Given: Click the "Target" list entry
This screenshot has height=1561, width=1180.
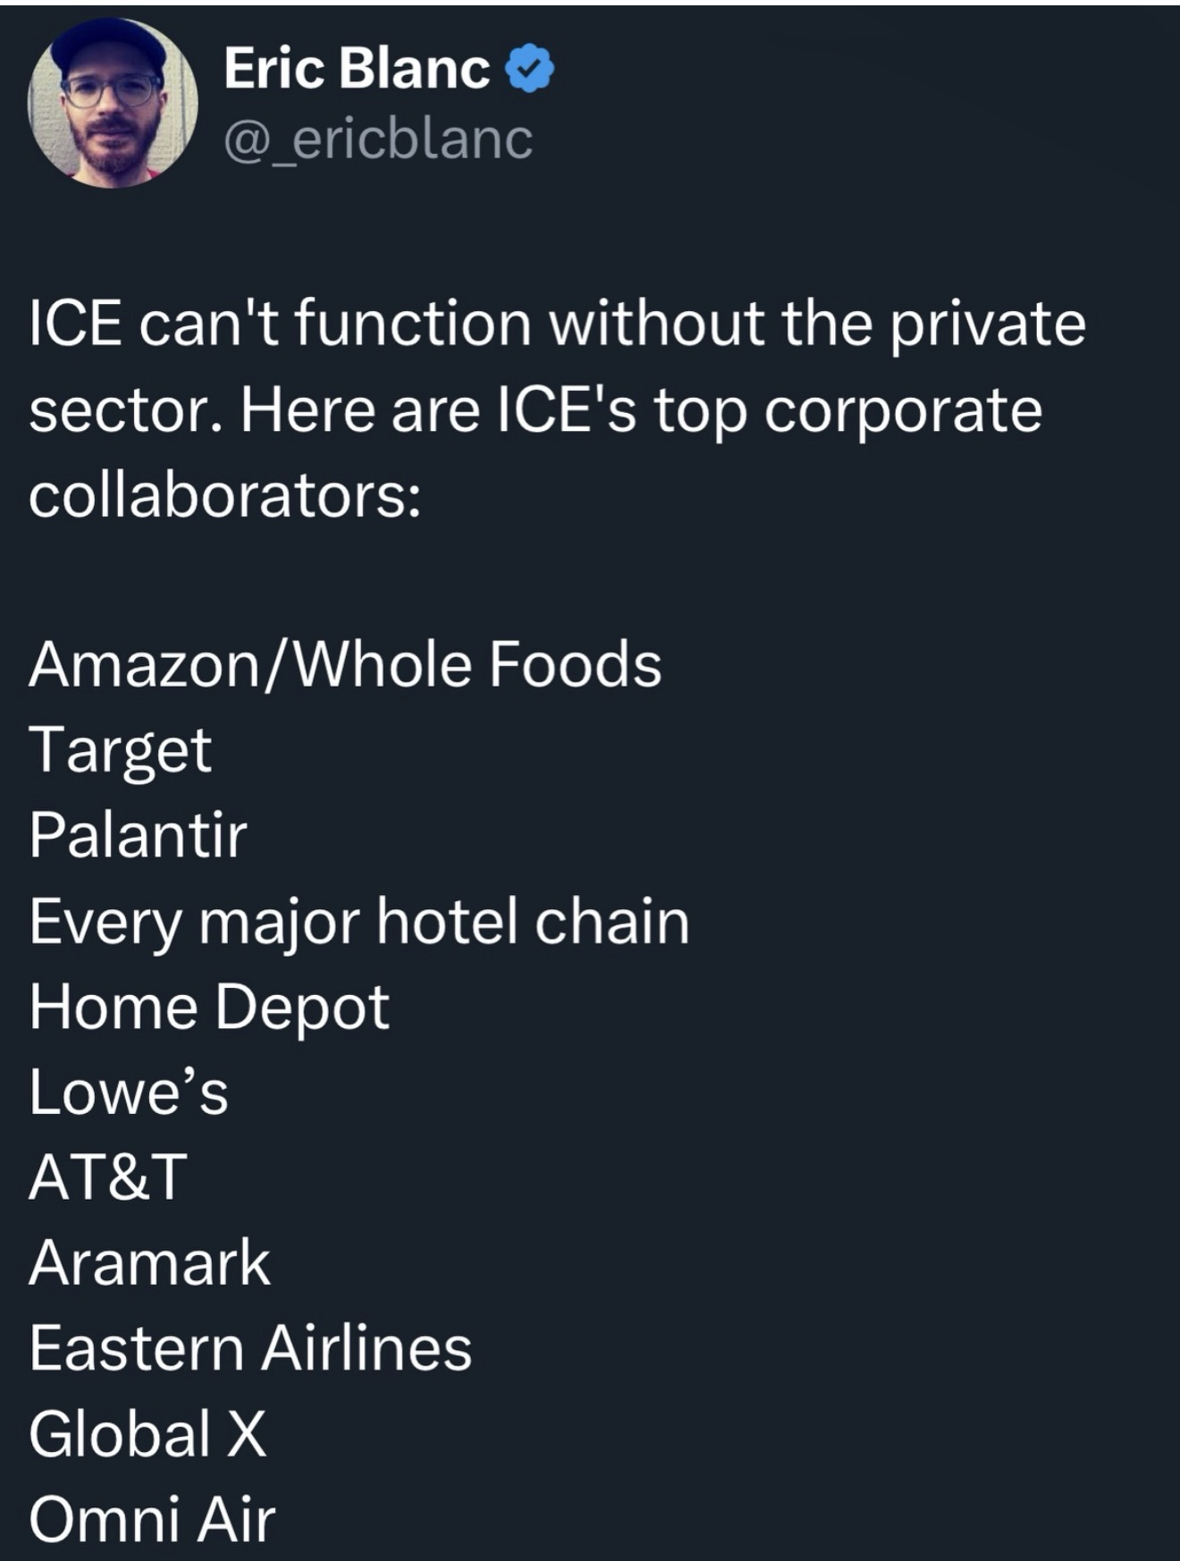Looking at the screenshot, I should pyautogui.click(x=121, y=750).
